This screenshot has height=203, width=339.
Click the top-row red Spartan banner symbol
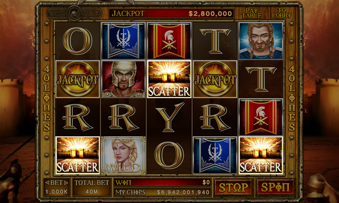tap(169, 41)
